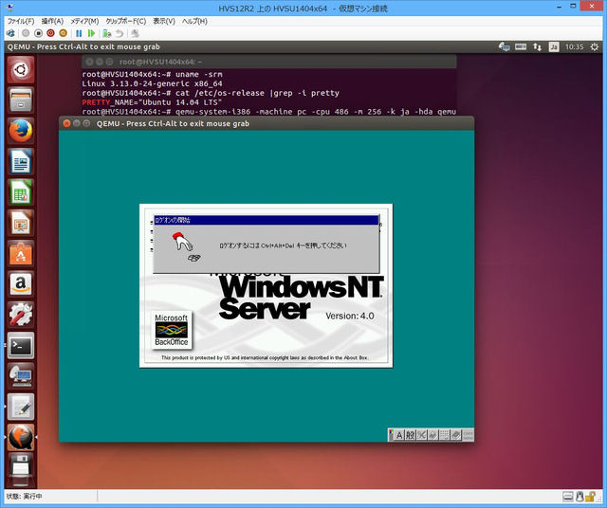Open the ファイル(F) menu
Viewport: 607px width, 508px height.
click(x=21, y=21)
